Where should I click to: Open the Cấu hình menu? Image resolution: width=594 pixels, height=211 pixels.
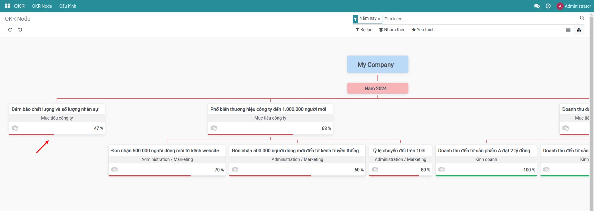(x=67, y=6)
